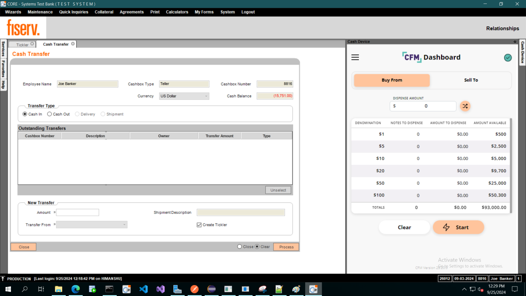The width and height of the screenshot is (526, 296).
Task: Click the network icon in the system tray
Action: click(472, 289)
